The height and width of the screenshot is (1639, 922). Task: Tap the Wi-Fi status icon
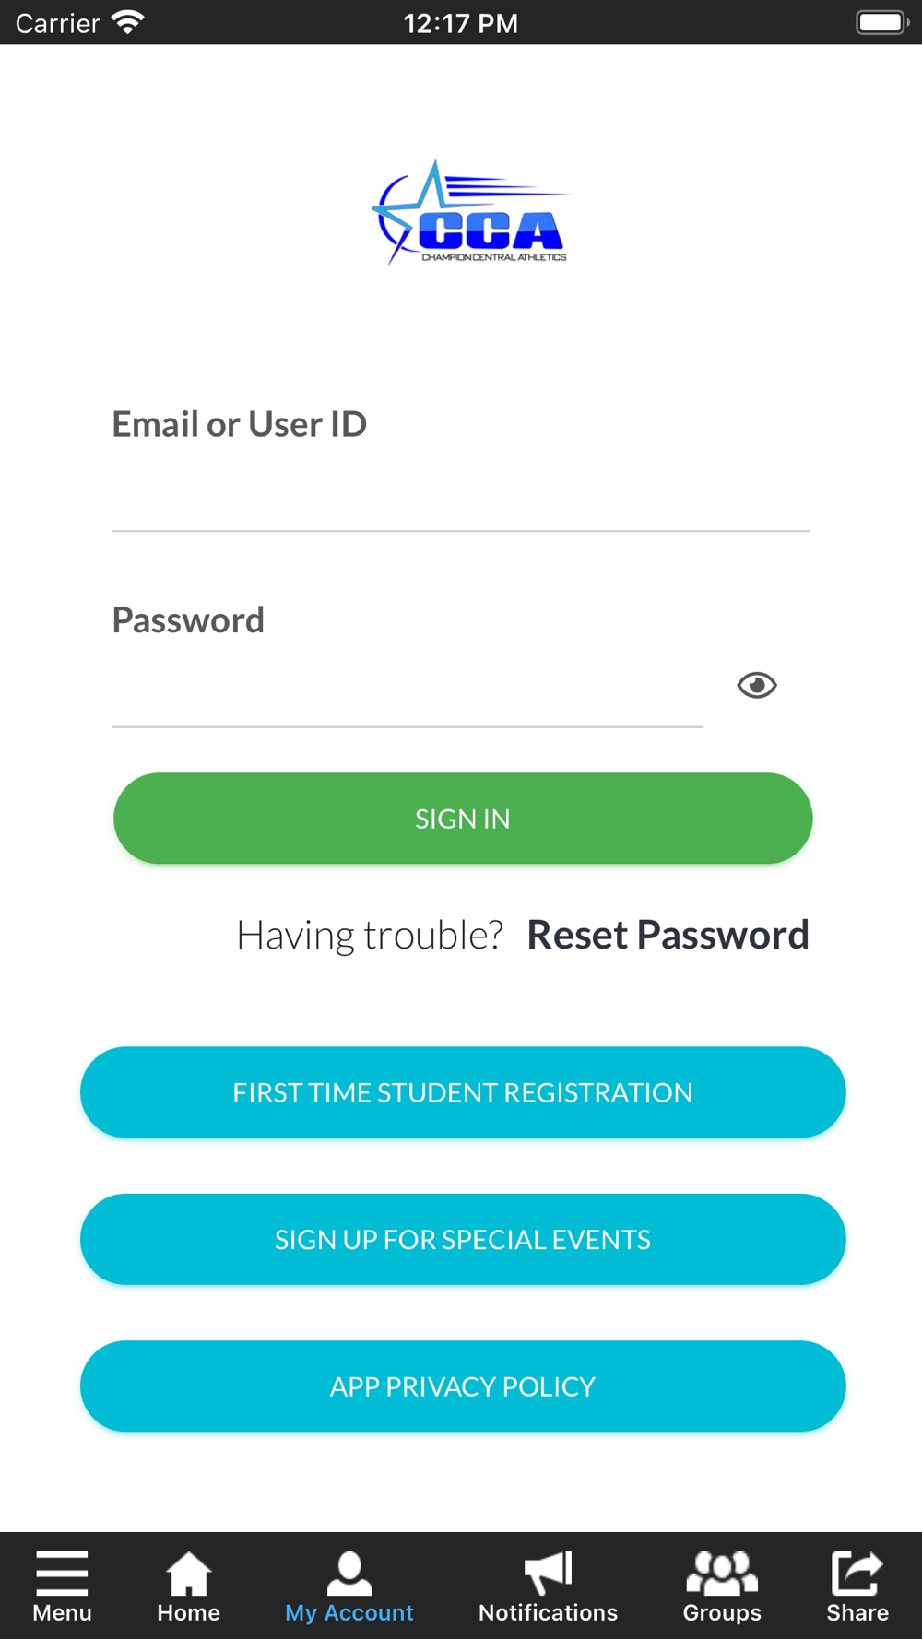[127, 22]
